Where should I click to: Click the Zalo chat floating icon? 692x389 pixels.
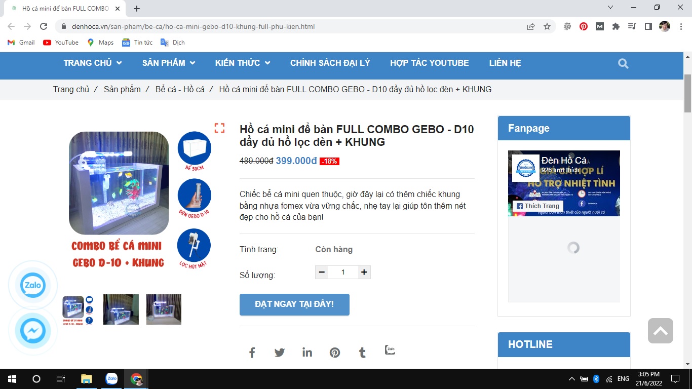click(33, 285)
